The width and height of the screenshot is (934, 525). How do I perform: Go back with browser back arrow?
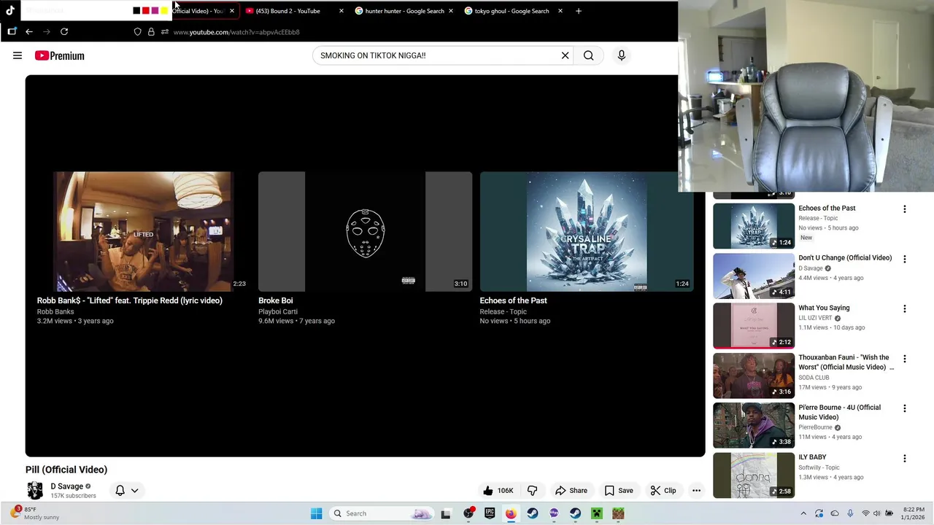pyautogui.click(x=29, y=32)
